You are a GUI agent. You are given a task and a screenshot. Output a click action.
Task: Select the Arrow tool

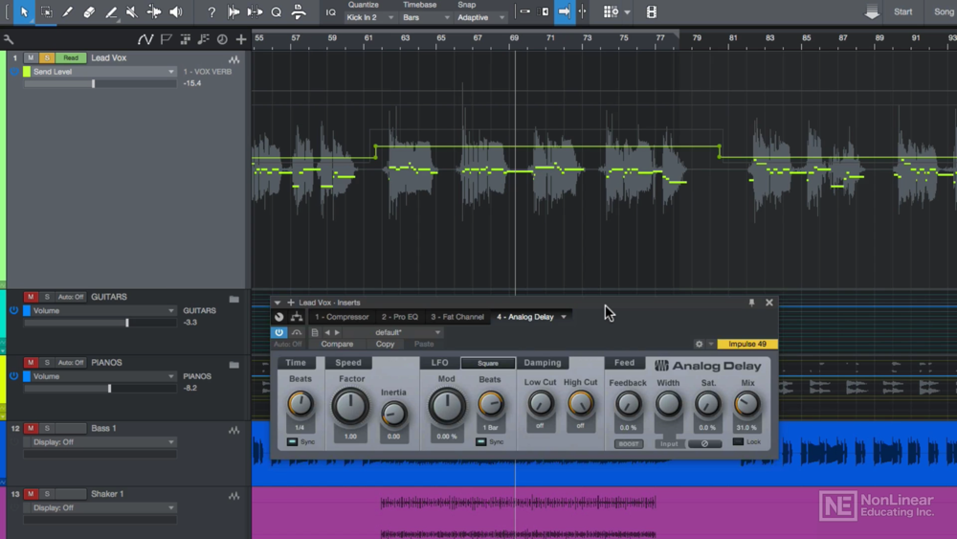tap(24, 11)
